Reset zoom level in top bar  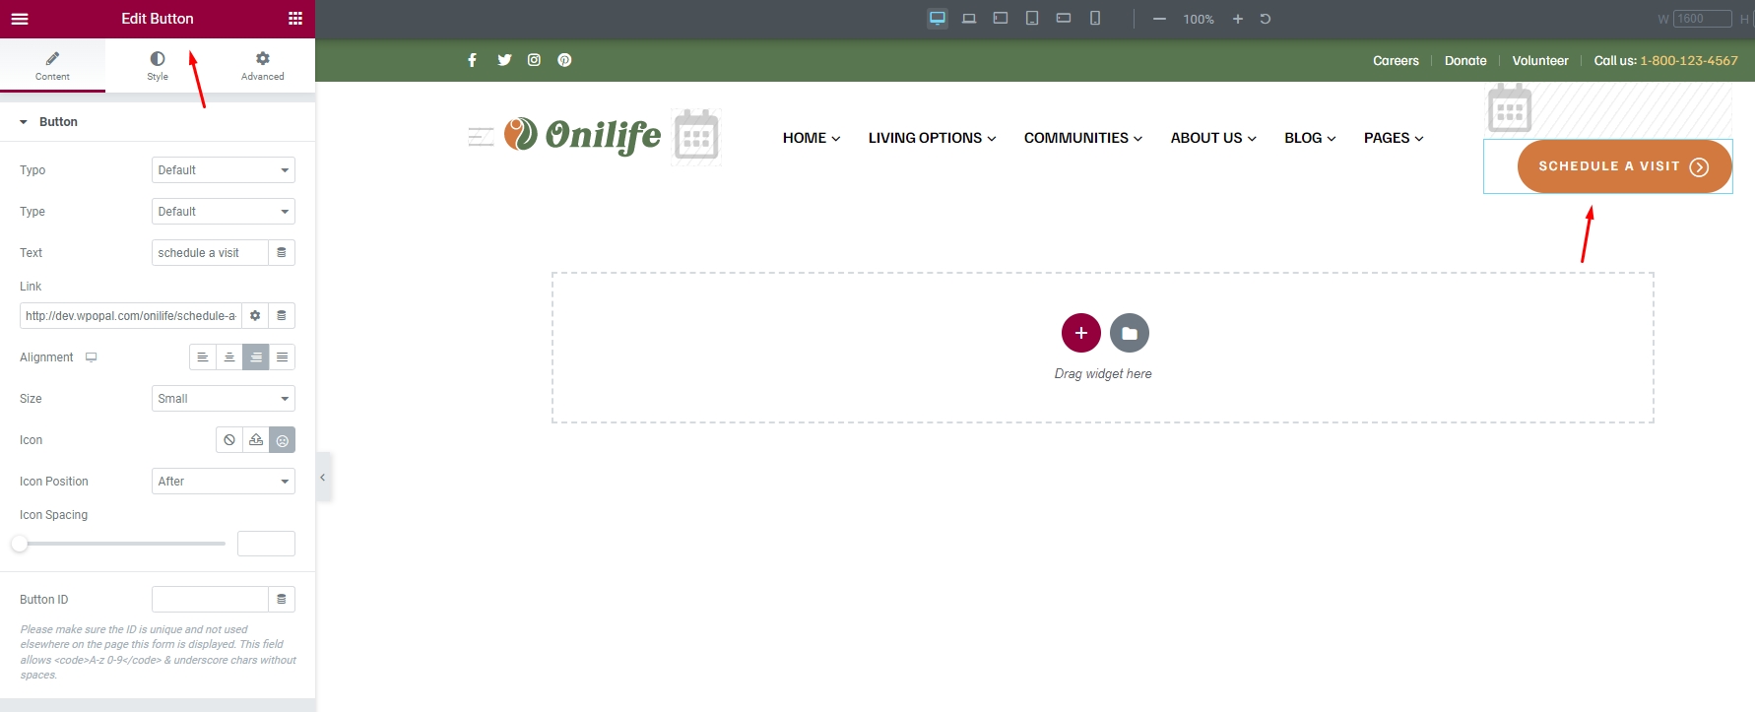(x=1266, y=19)
